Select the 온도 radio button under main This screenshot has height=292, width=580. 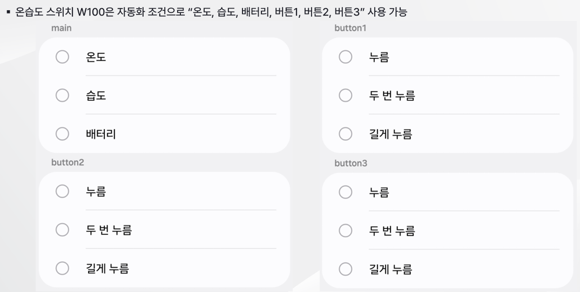pyautogui.click(x=62, y=57)
